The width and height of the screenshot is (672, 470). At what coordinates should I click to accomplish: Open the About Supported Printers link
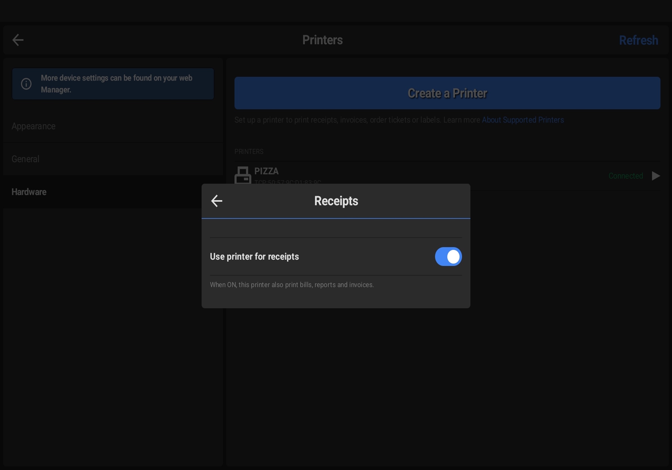coord(523,120)
